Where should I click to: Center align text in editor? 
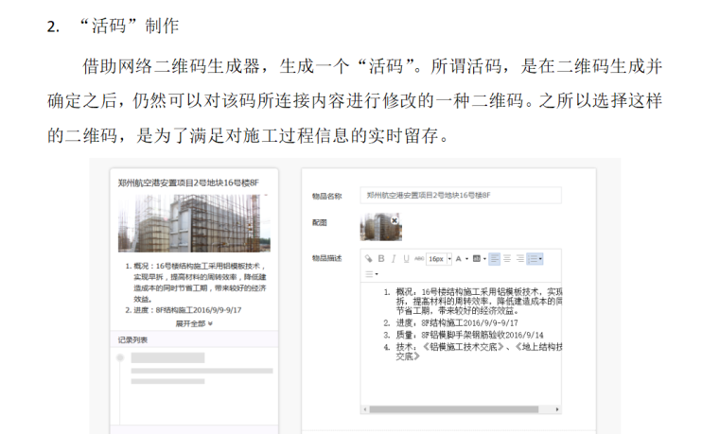[x=506, y=258]
